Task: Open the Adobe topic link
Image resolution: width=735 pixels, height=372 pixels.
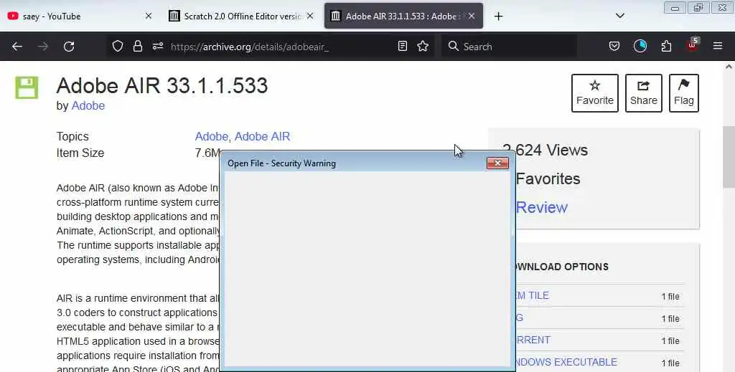Action: [212, 136]
